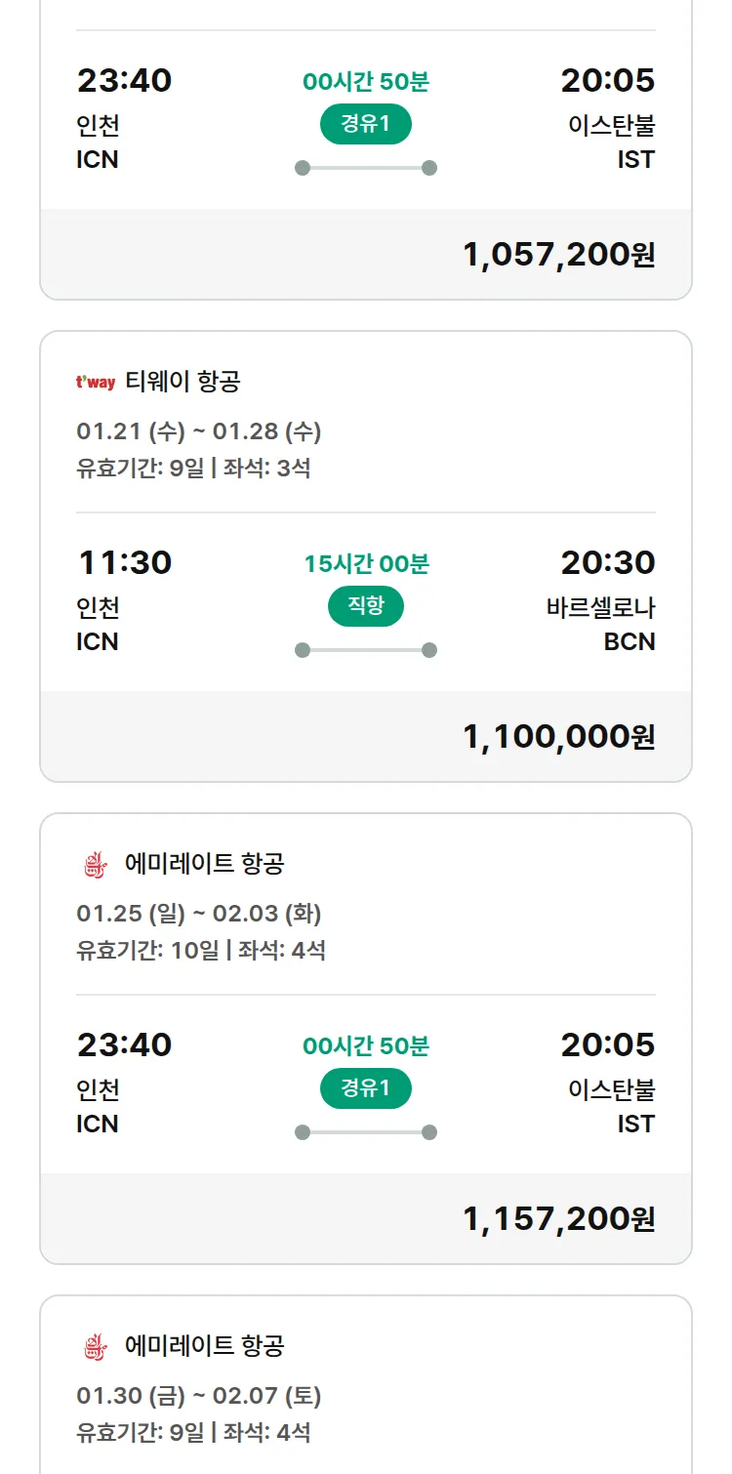Viewport: 732px width, 1474px height.
Task: Tap the 유효기간: 9일 | 좌석: 3석 line
Action: 193,468
